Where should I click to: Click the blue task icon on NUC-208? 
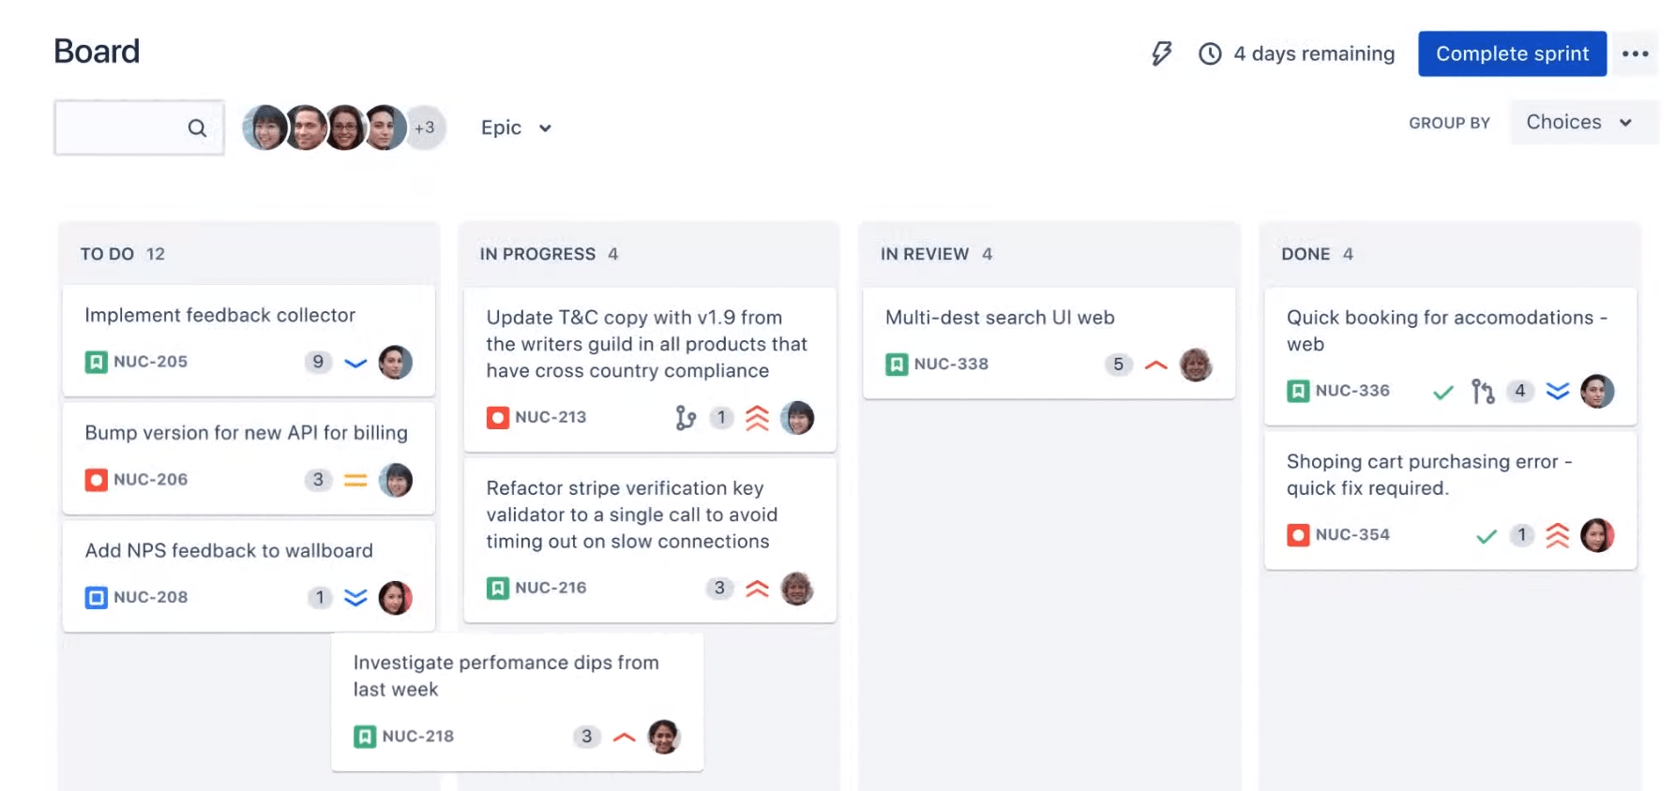point(95,597)
